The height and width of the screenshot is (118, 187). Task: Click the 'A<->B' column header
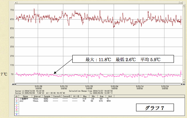[76, 96]
